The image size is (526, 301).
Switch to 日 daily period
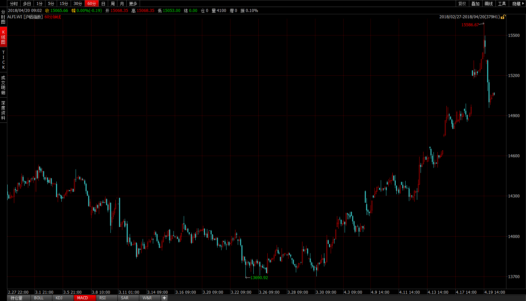[103, 4]
